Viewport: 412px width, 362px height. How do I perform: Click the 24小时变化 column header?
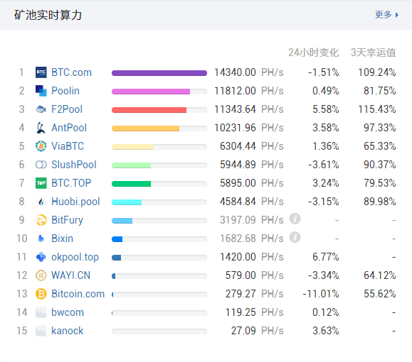point(314,53)
